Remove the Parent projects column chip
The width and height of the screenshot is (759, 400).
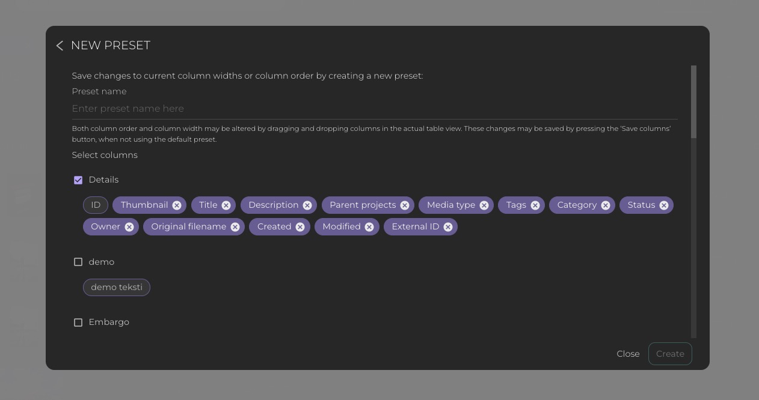(x=405, y=205)
